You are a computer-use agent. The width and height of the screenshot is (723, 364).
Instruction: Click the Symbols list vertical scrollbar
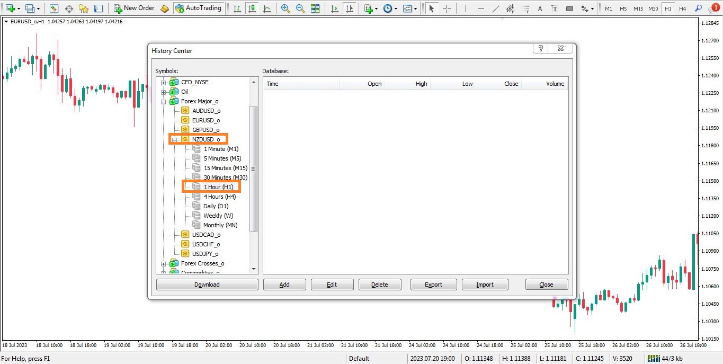click(253, 168)
